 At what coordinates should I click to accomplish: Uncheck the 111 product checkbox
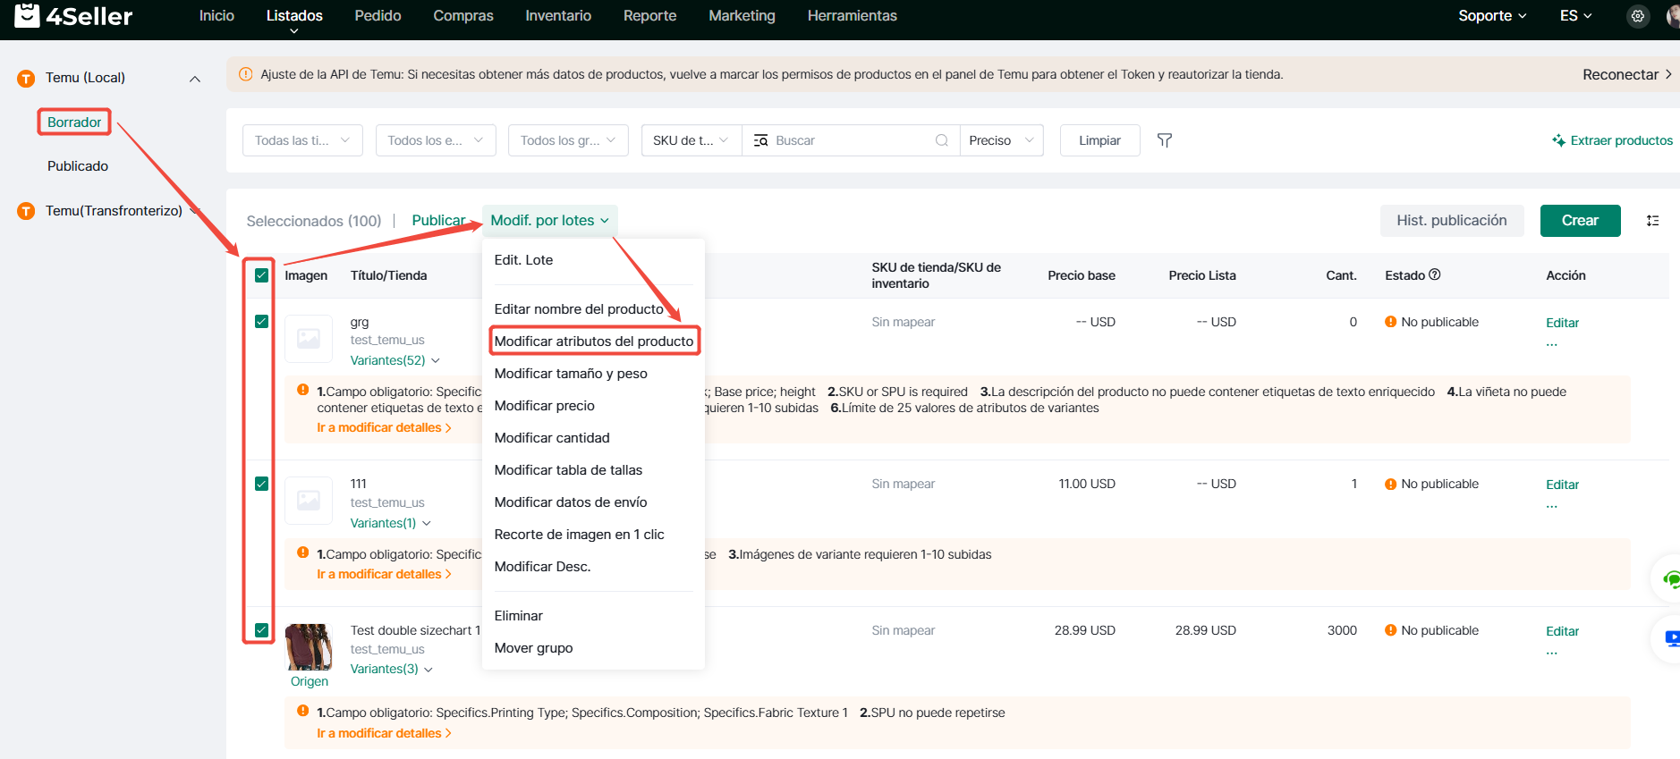(x=261, y=484)
